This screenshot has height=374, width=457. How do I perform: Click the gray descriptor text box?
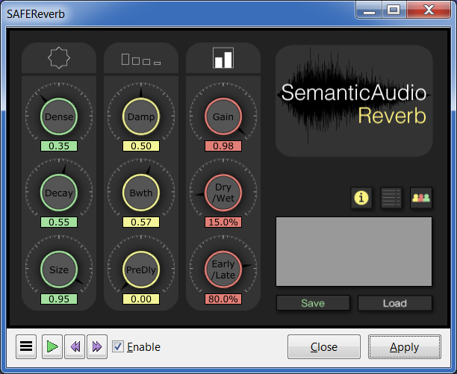point(354,252)
